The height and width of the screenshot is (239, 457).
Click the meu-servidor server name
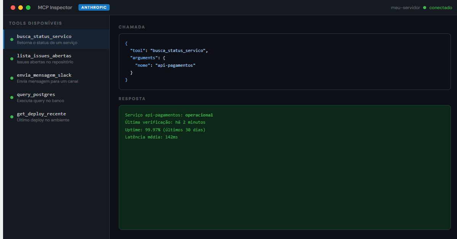coord(406,8)
